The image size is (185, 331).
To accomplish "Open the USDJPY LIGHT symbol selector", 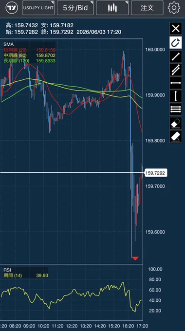I will 38,8.
